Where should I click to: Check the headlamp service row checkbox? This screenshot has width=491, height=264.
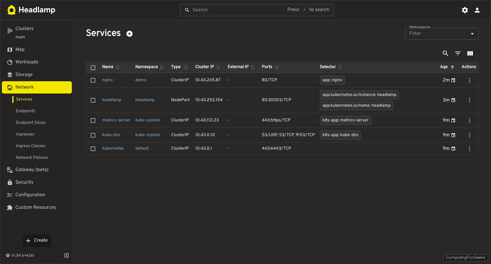pyautogui.click(x=93, y=100)
